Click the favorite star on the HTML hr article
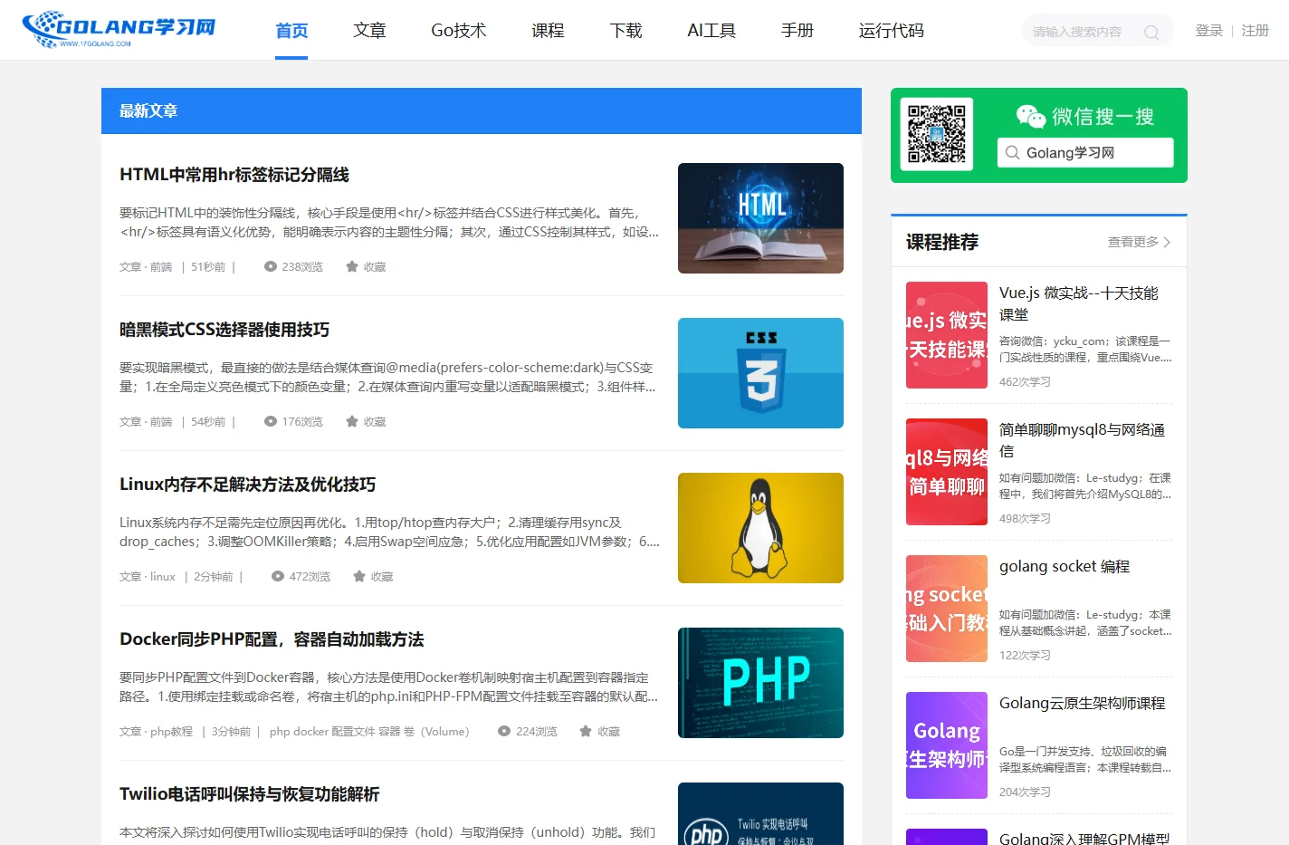The height and width of the screenshot is (845, 1289). pos(352,266)
